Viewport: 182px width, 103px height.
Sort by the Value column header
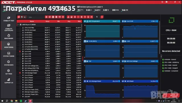[x=47, y=21]
